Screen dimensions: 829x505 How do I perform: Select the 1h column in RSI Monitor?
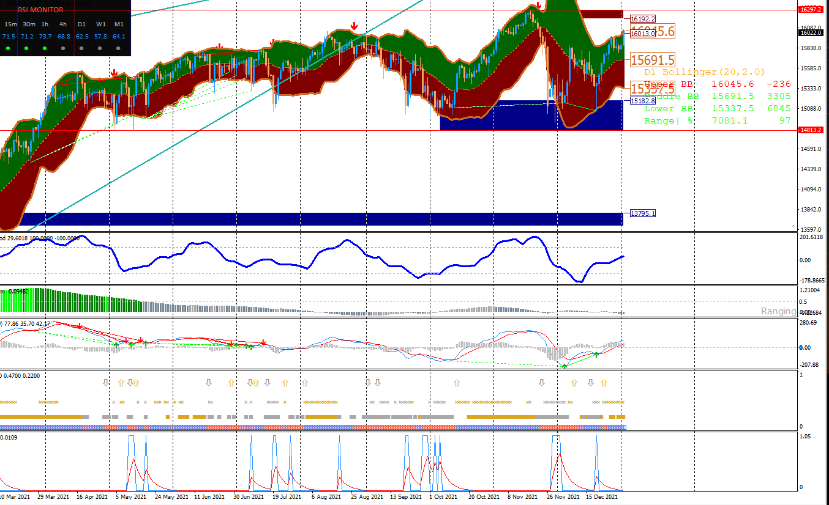[45, 24]
